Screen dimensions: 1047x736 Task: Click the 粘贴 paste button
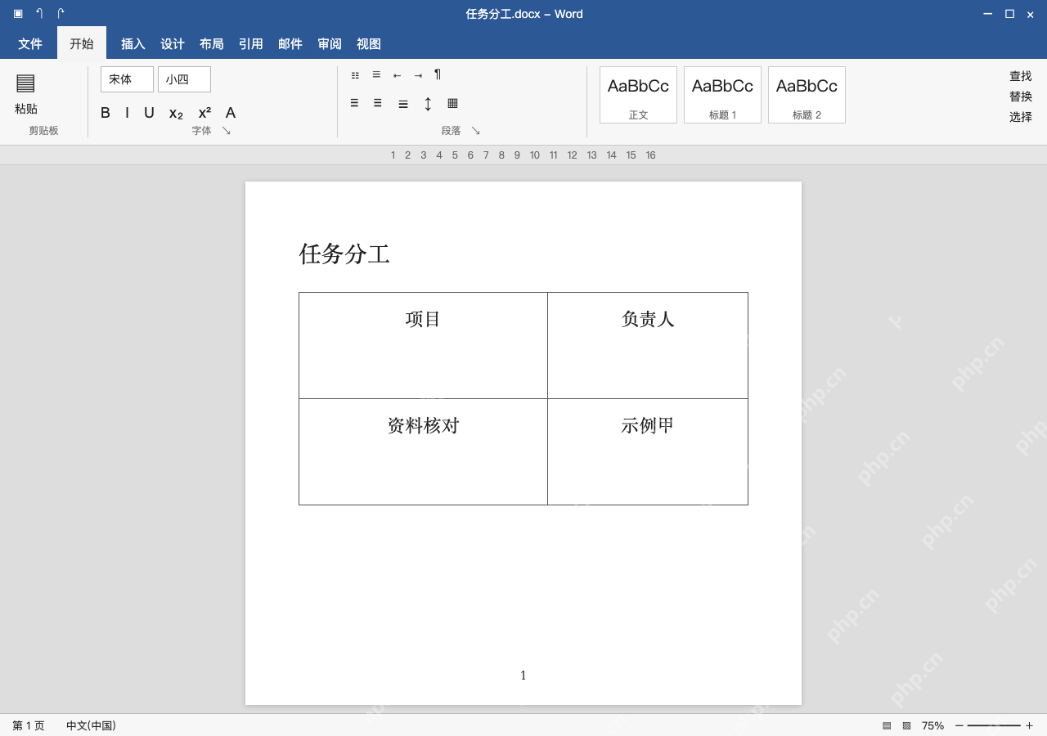pos(26,93)
